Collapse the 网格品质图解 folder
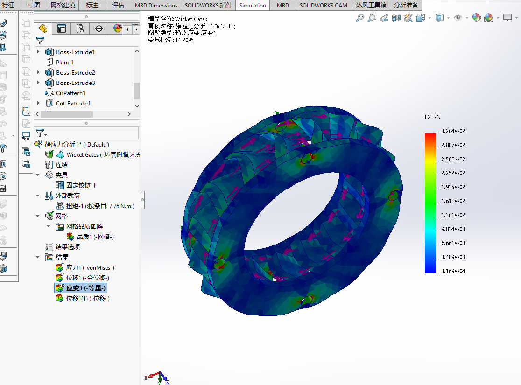 coord(48,226)
